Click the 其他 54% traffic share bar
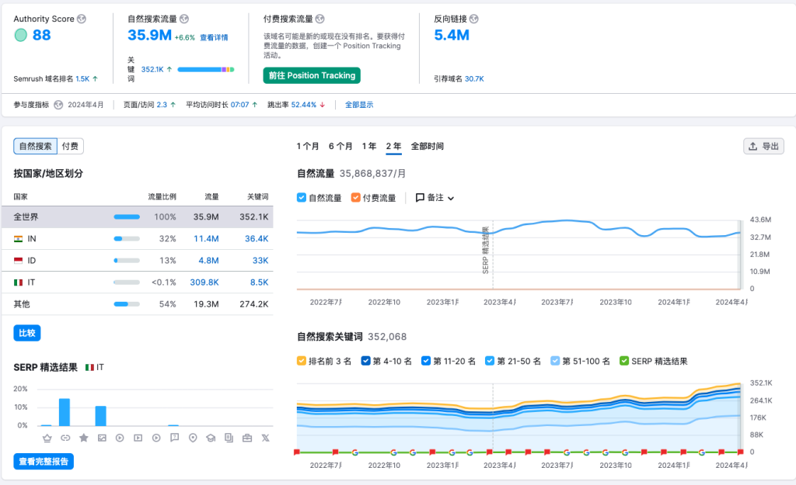This screenshot has height=485, width=796. click(x=127, y=304)
